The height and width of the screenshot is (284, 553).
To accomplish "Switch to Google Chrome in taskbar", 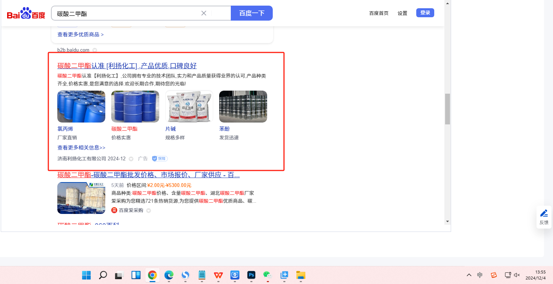I will pos(152,275).
